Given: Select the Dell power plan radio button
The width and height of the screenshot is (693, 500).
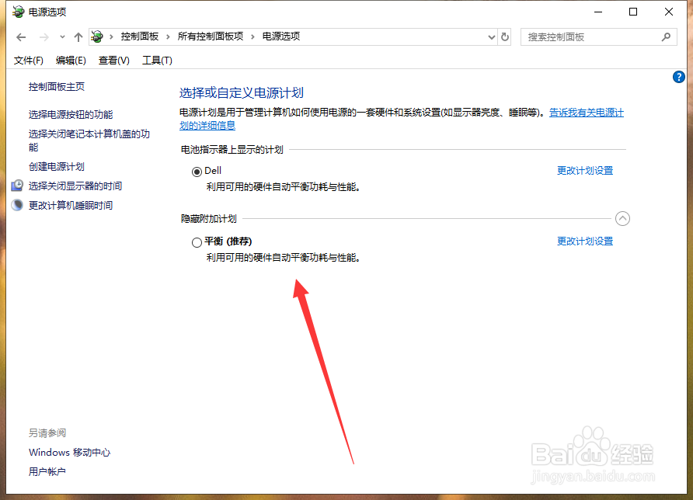Looking at the screenshot, I should pos(197,172).
